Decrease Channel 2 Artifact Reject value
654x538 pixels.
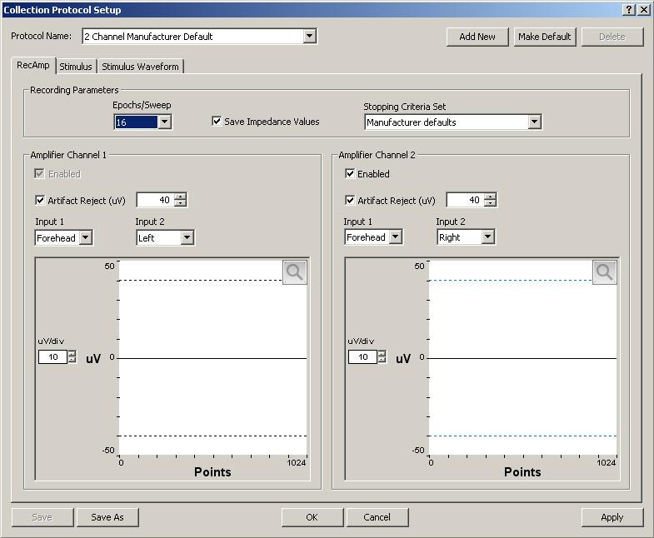tap(490, 203)
